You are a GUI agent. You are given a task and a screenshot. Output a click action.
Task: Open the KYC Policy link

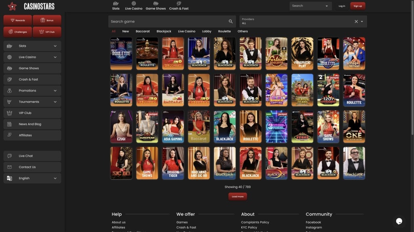(249, 228)
